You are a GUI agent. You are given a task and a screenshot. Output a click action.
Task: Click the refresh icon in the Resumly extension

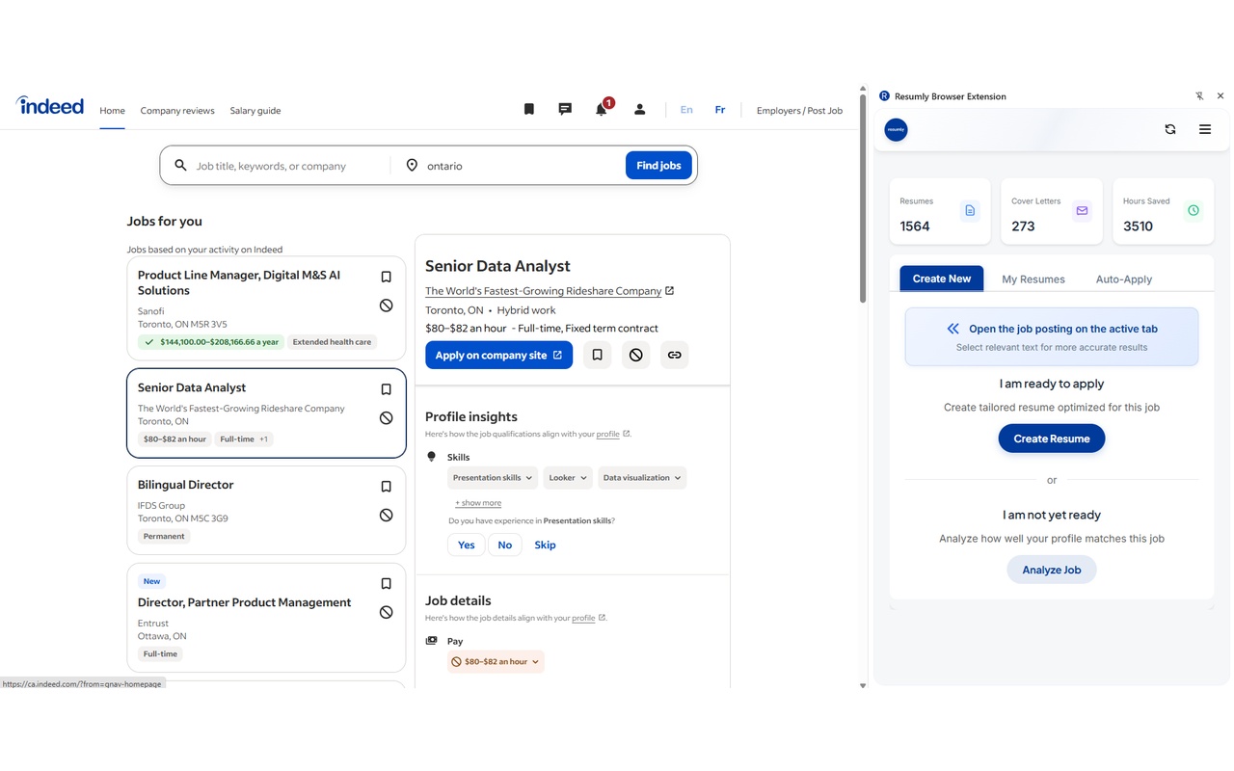pos(1169,128)
